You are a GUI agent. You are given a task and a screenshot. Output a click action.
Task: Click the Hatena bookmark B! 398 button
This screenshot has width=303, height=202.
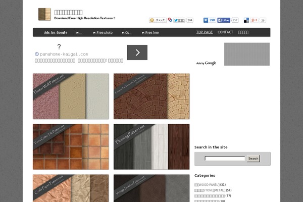(210, 20)
